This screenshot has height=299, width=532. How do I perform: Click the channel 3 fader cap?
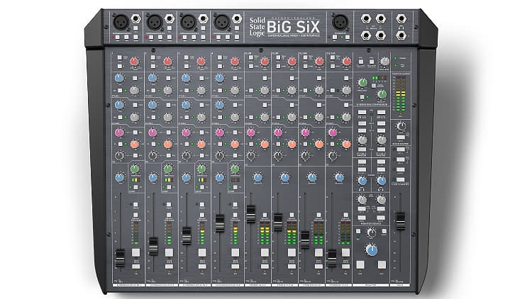coord(187,236)
